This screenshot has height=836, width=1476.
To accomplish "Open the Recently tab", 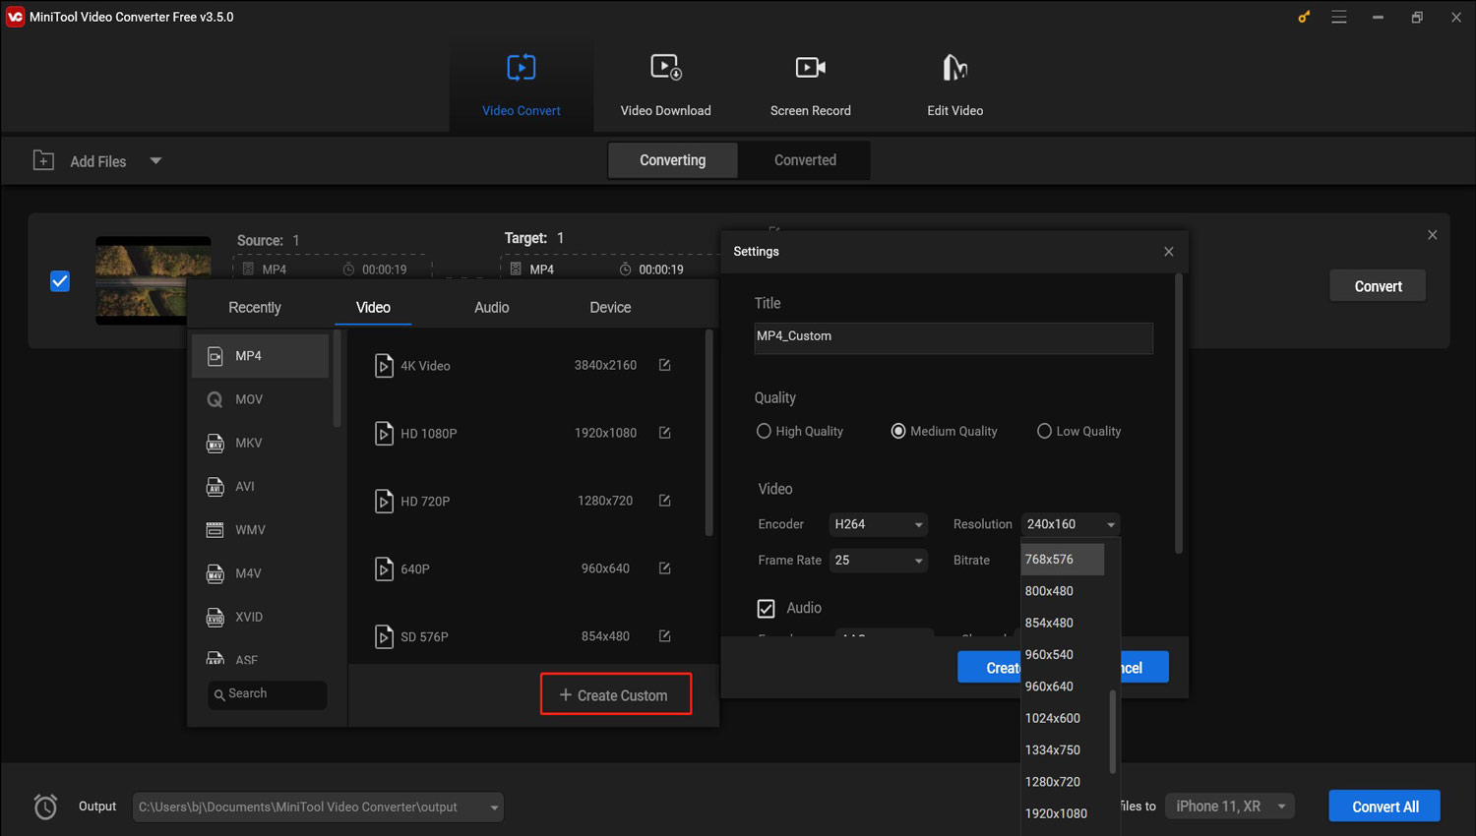I will point(255,308).
